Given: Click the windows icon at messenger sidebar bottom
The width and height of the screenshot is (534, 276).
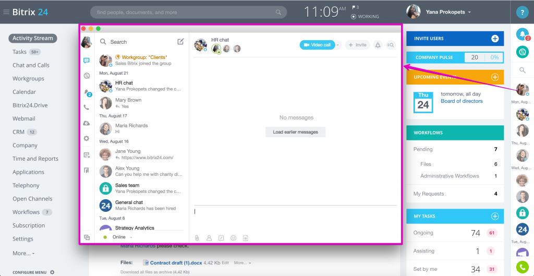Looking at the screenshot, I should (x=87, y=237).
